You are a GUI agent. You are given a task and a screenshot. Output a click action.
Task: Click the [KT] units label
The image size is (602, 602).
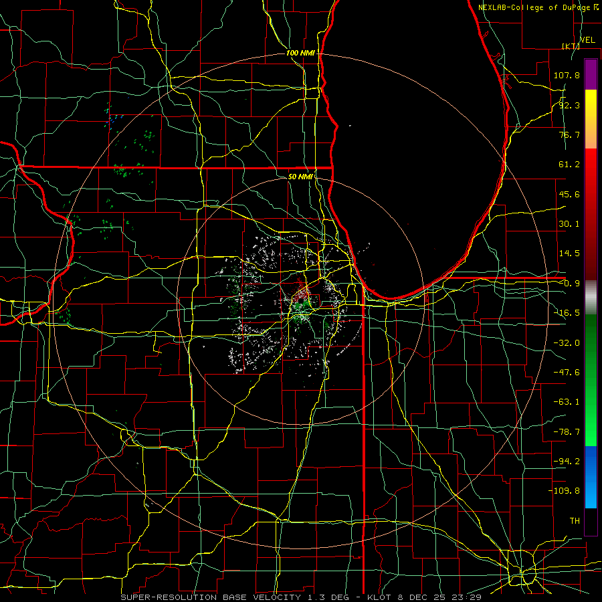(x=571, y=46)
